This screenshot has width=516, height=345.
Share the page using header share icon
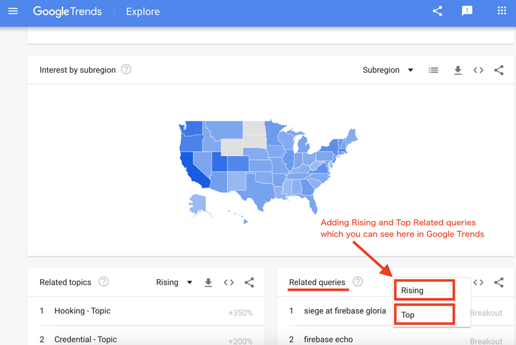(x=437, y=11)
